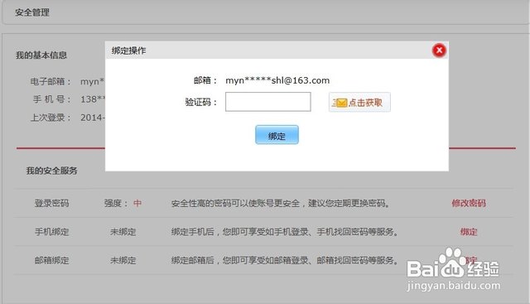
Task: Click password strength value 中
Action: (137, 203)
